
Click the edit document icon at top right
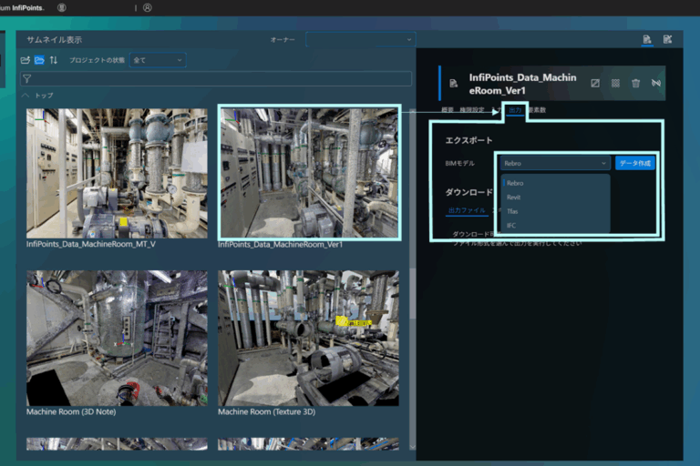tap(667, 39)
